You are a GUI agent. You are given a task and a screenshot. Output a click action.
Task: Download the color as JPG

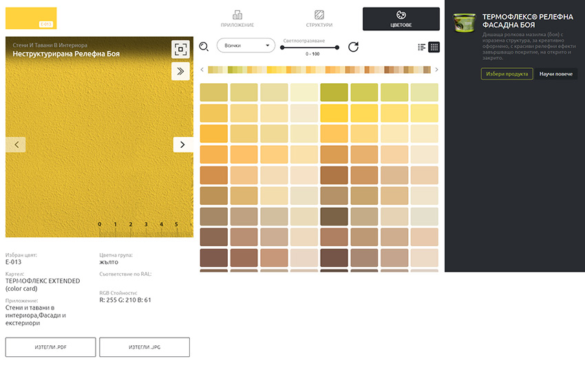click(145, 347)
